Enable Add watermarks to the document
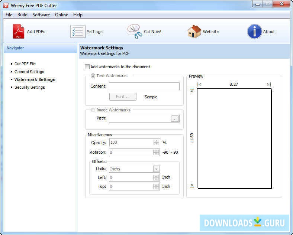The height and width of the screenshot is (235, 293). tap(87, 67)
